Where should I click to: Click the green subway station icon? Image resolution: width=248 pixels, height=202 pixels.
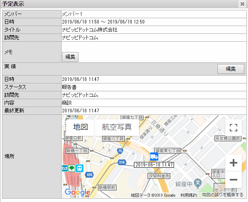coord(72,168)
